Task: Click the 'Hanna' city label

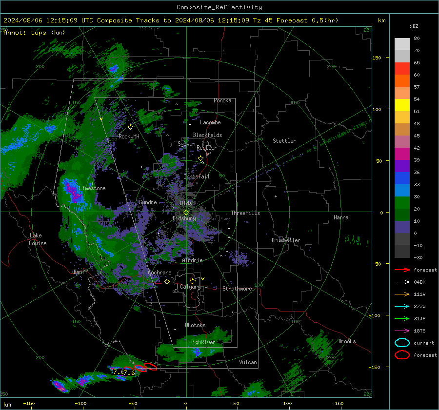Action: tap(341, 217)
